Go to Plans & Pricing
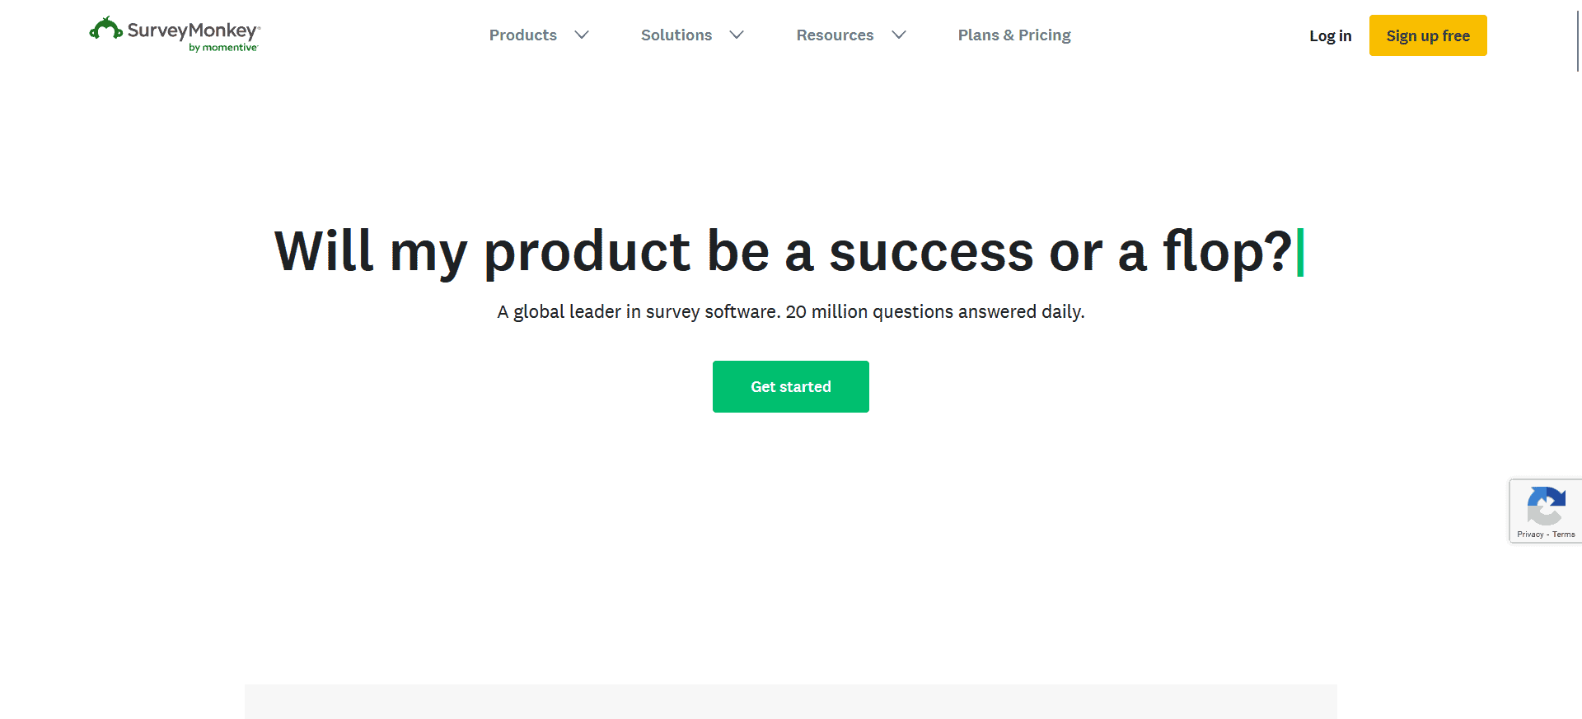 pyautogui.click(x=1013, y=35)
